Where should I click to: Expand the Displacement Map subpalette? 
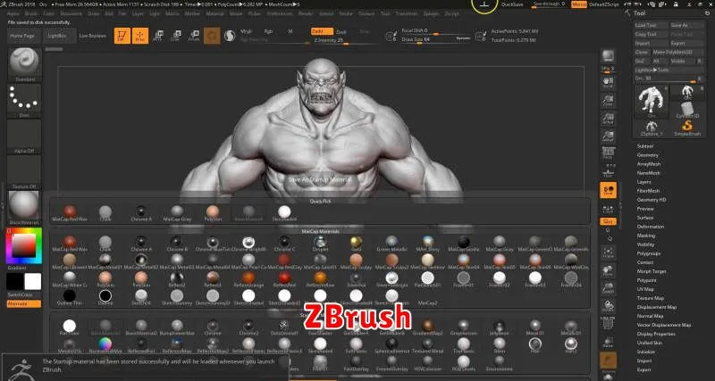click(657, 307)
